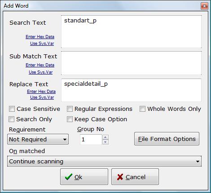Decrease the Group No value
211x193 pixels.
[x=105, y=142]
